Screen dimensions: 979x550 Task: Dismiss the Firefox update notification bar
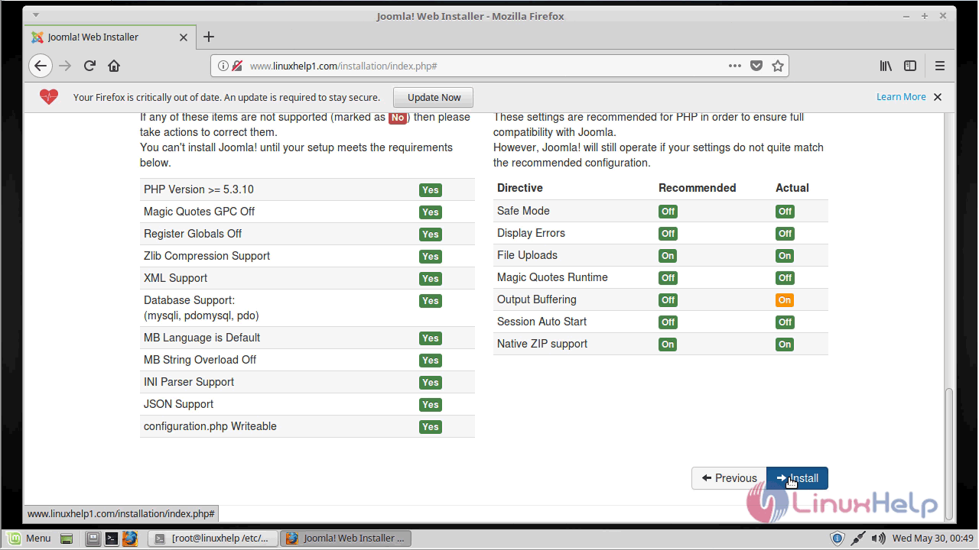tap(938, 97)
